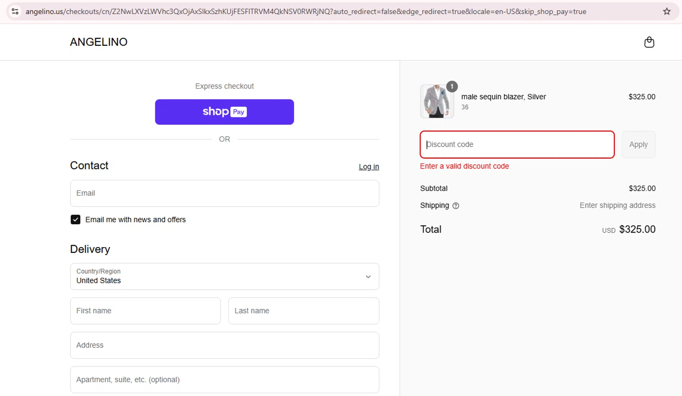Viewport: 682px width, 396px height.
Task: Click the Delivery section heading
Action: click(x=90, y=249)
